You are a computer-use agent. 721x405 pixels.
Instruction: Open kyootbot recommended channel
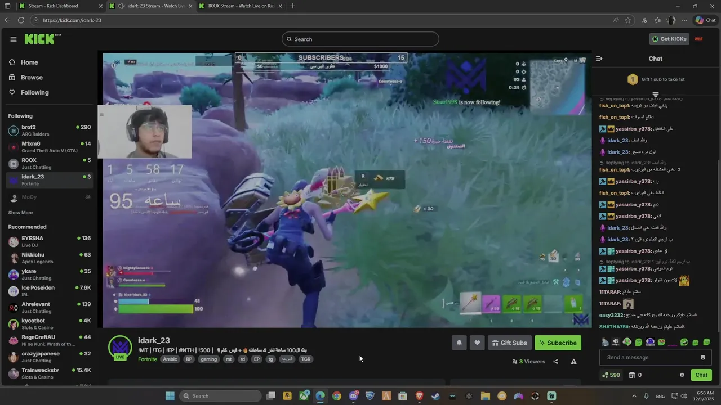49,324
